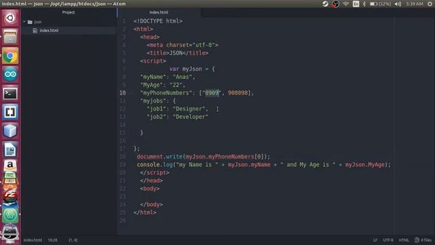The width and height of the screenshot is (435, 245).
Task: Click line number 18 in gutter
Action: click(x=122, y=157)
